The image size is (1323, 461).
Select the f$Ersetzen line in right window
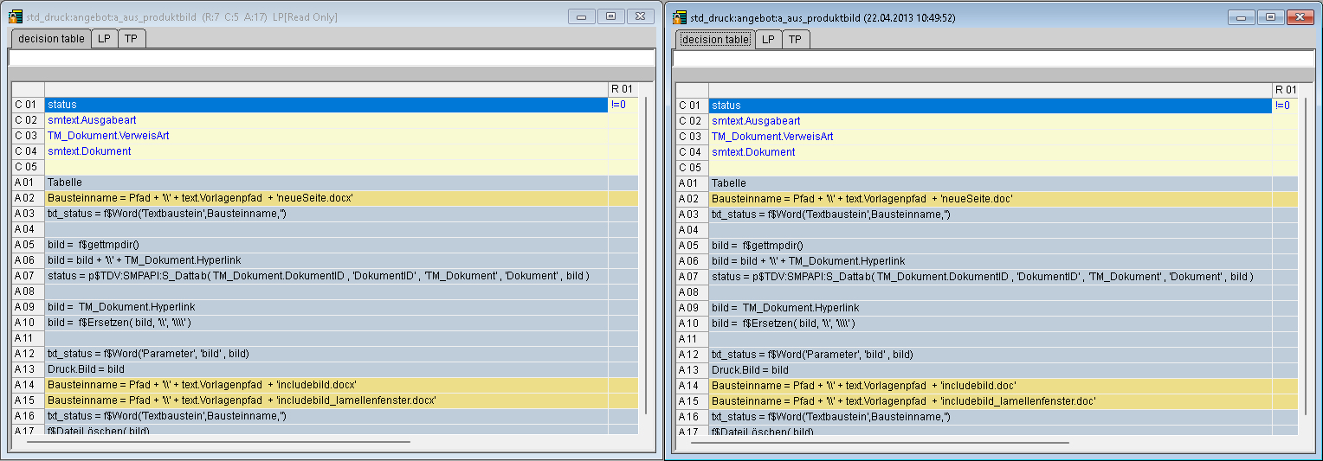(991, 323)
